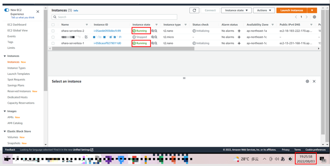This screenshot has height=166, width=330.
Task: Zoom in filter icon for Stopped row
Action: tap(153, 37)
